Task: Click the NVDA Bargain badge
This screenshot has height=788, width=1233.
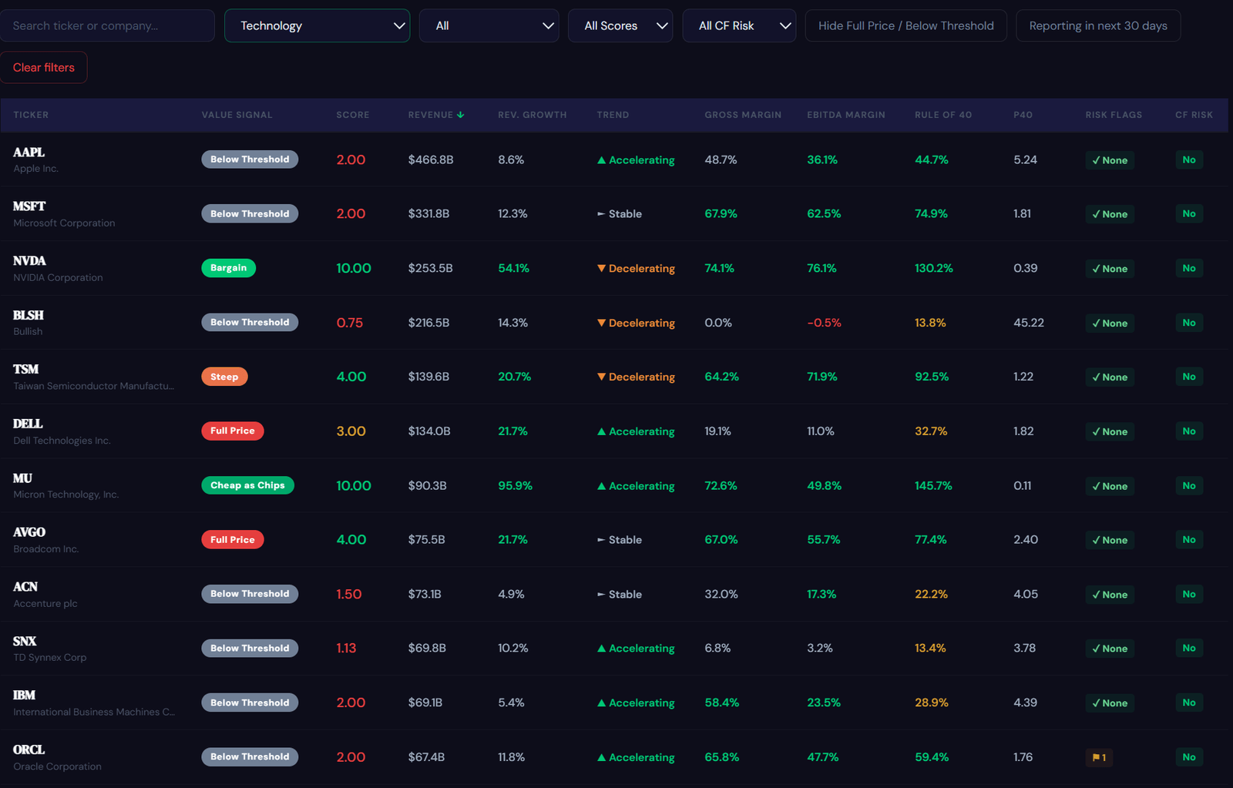Action: tap(228, 268)
